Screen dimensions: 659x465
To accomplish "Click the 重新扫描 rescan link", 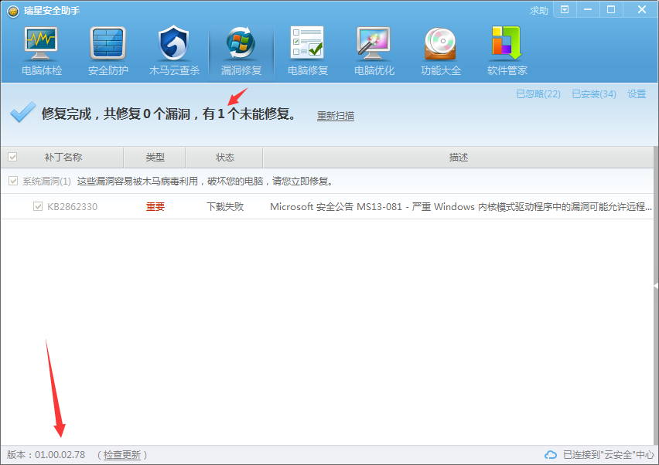I will click(336, 116).
